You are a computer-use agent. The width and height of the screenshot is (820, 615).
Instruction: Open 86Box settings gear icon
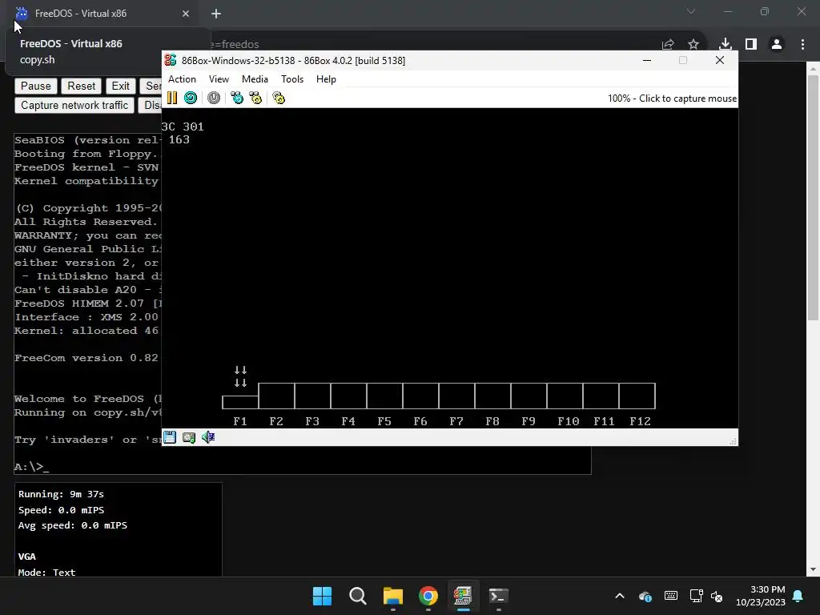(x=279, y=98)
